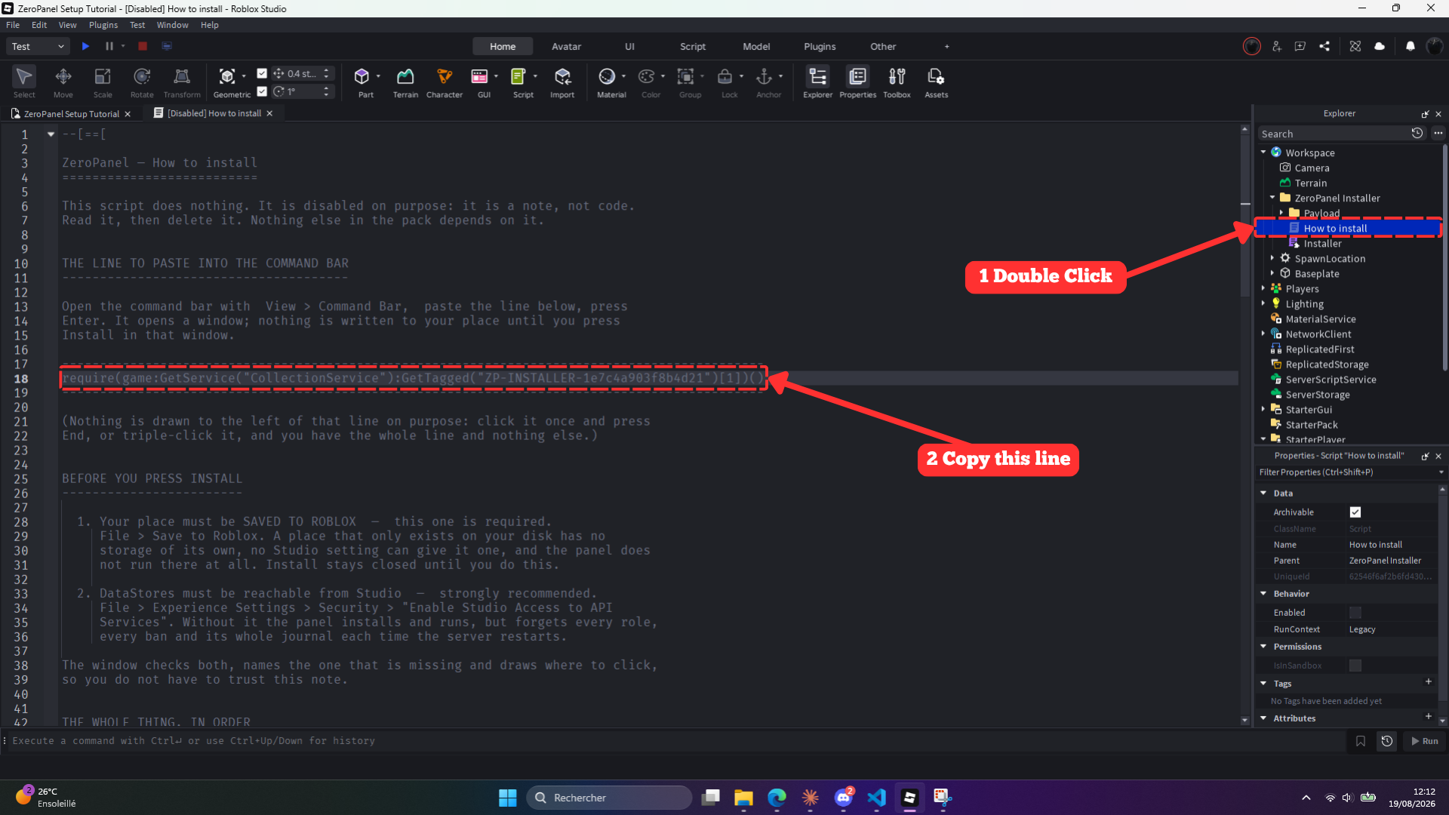
Task: Click the Share icon in top bar
Action: [1324, 46]
